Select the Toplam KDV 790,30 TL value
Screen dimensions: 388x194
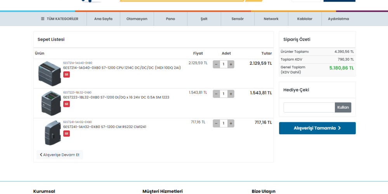pyautogui.click(x=346, y=59)
